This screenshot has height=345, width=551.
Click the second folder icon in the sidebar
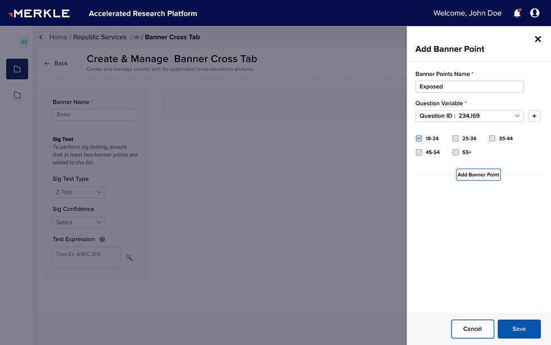[17, 95]
